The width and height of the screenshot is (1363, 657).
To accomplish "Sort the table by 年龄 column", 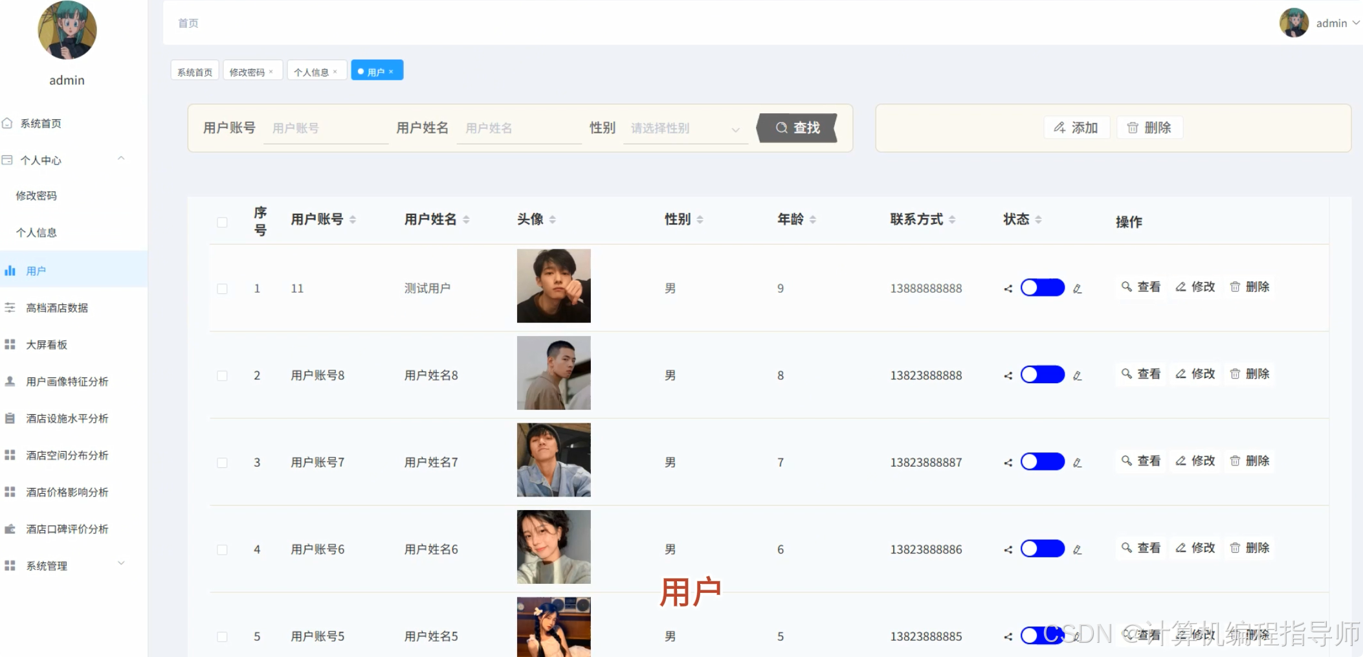I will [x=813, y=219].
